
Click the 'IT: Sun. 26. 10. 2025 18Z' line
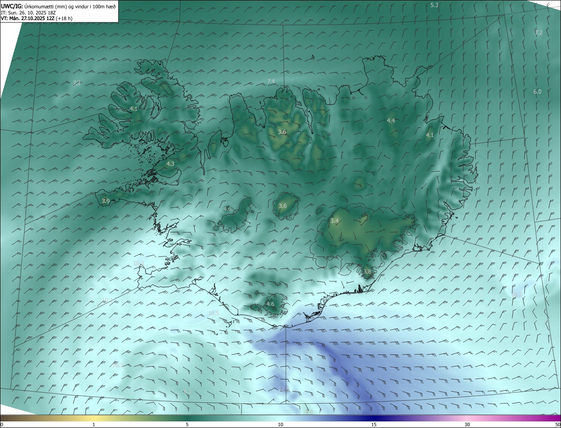pyautogui.click(x=29, y=13)
